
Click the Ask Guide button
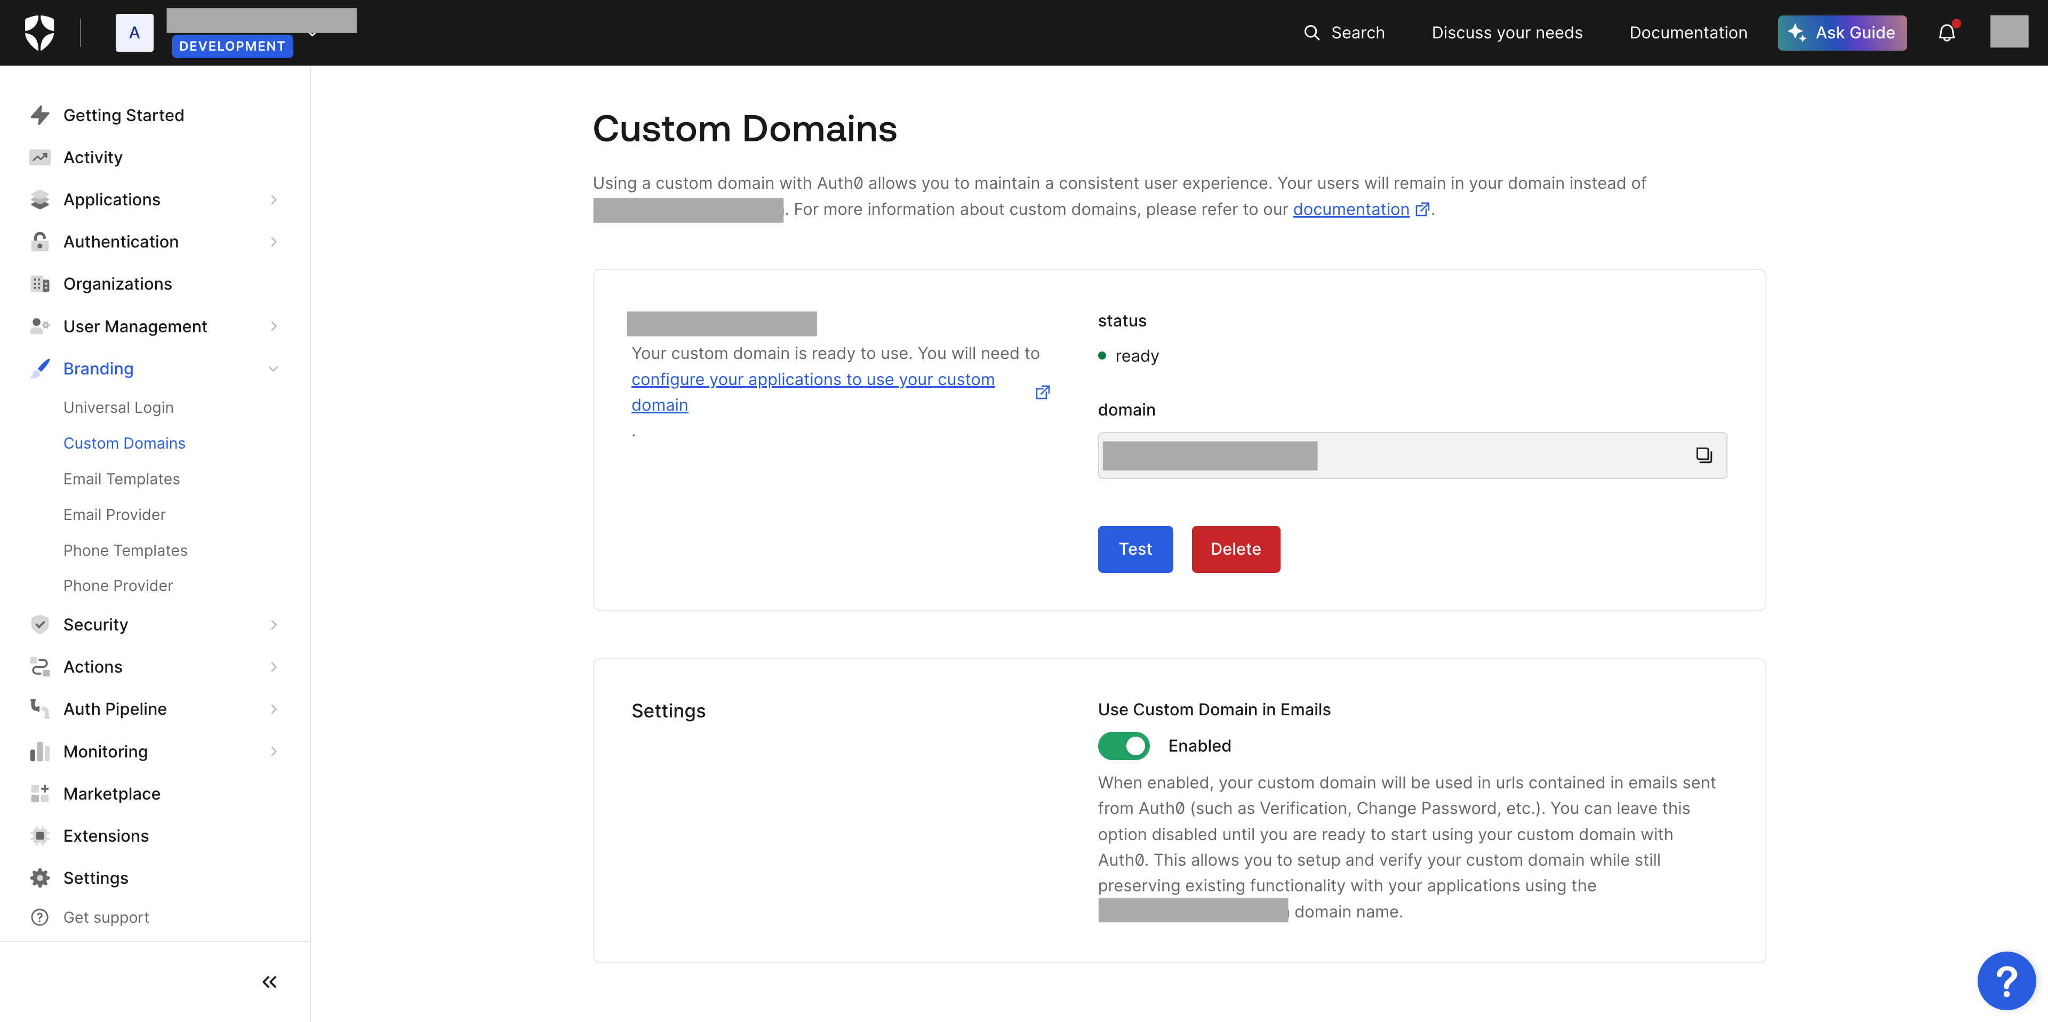coord(1842,33)
